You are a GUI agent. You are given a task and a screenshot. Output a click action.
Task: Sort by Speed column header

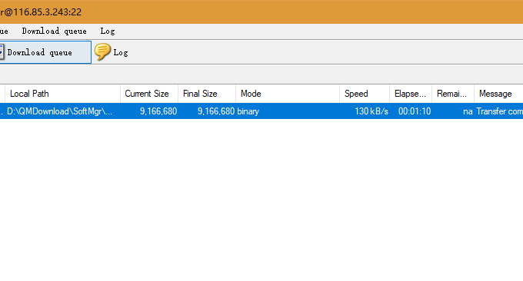click(365, 94)
